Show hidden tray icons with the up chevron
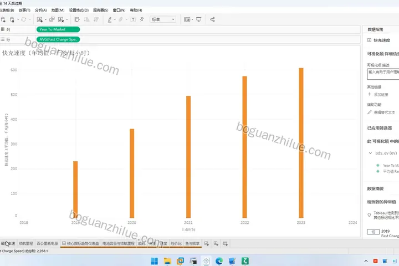The width and height of the screenshot is (399, 266). click(x=366, y=261)
